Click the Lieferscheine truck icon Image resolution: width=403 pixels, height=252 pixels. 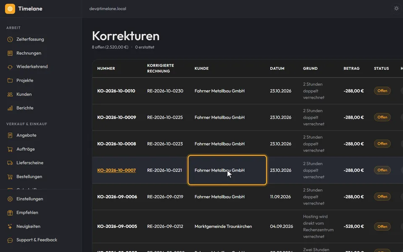pos(10,163)
